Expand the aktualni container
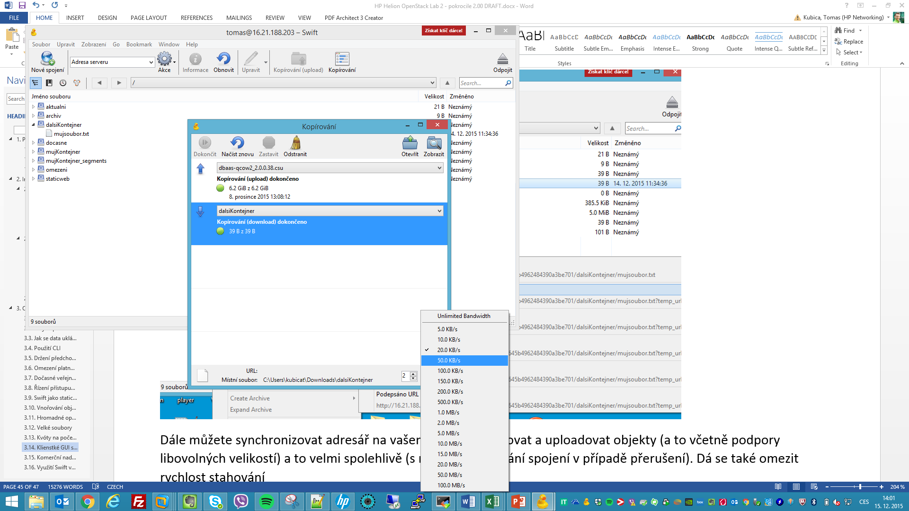 pos(33,107)
